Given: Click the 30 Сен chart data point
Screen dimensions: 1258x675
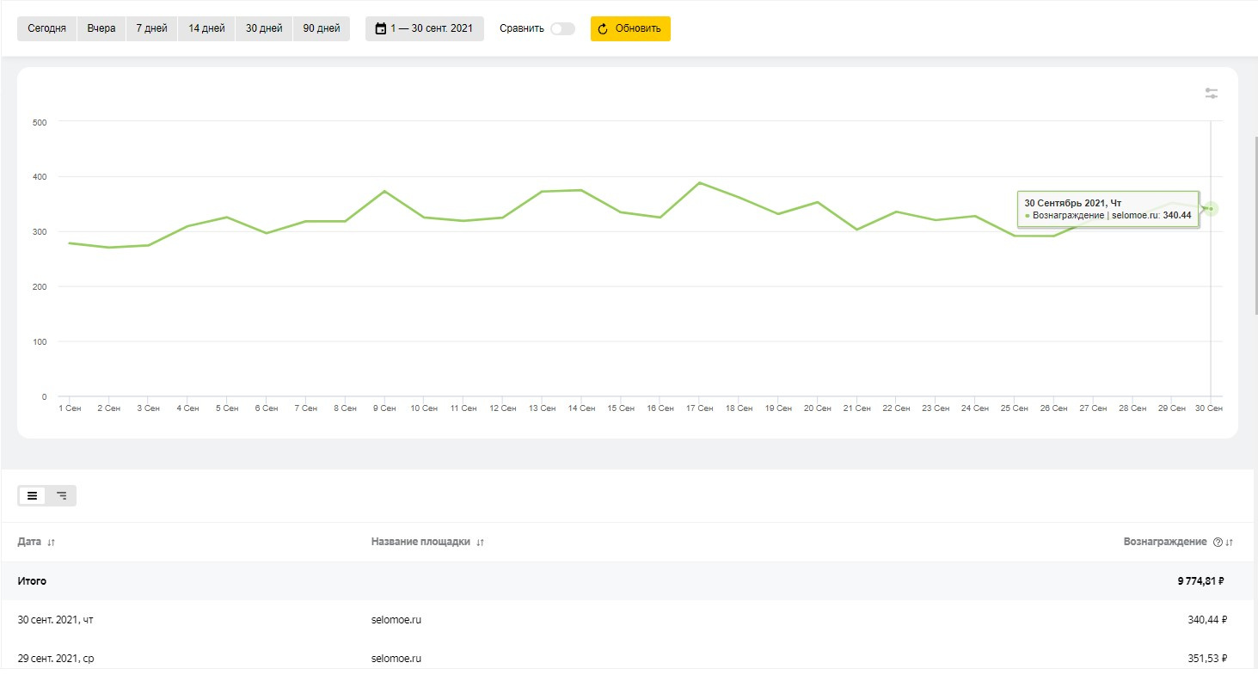Looking at the screenshot, I should (1211, 209).
